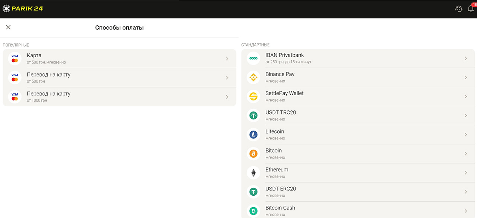Click the card icon of Перевод на карту от 1000 грн

tap(15, 97)
